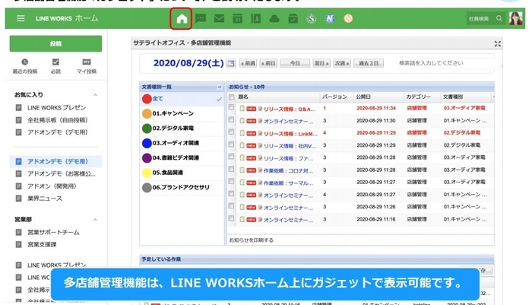This screenshot has width=532, height=305.
Task: Open 全社掲示板（自由投稿） board
Action: [x=58, y=120]
